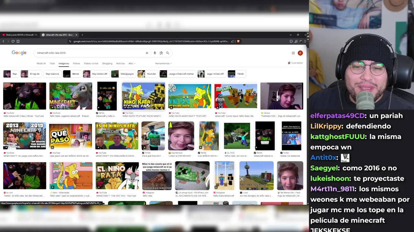
Task: Open a new browser tab with plus icon
Action: pyautogui.click(x=82, y=35)
